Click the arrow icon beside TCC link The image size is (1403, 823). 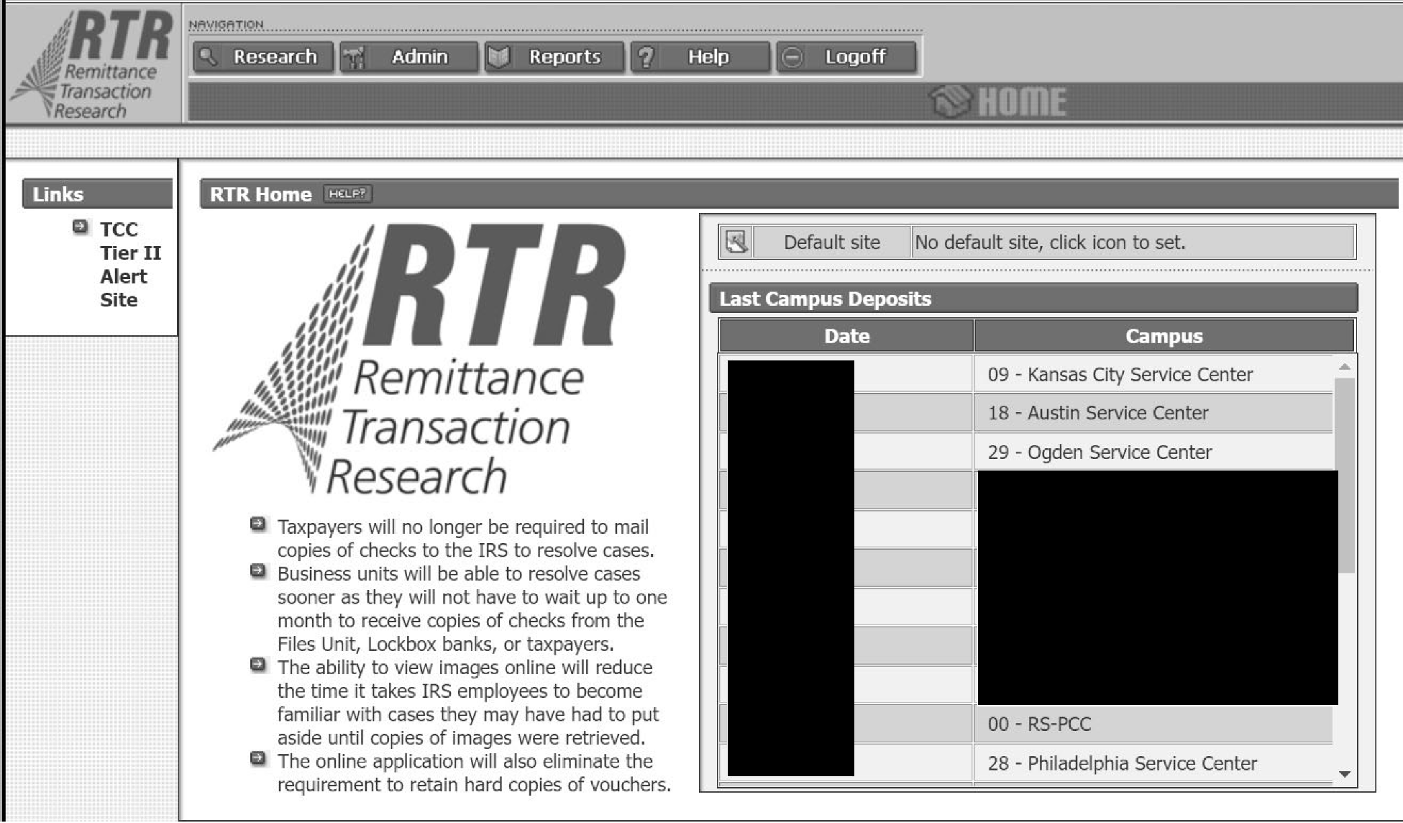point(81,227)
